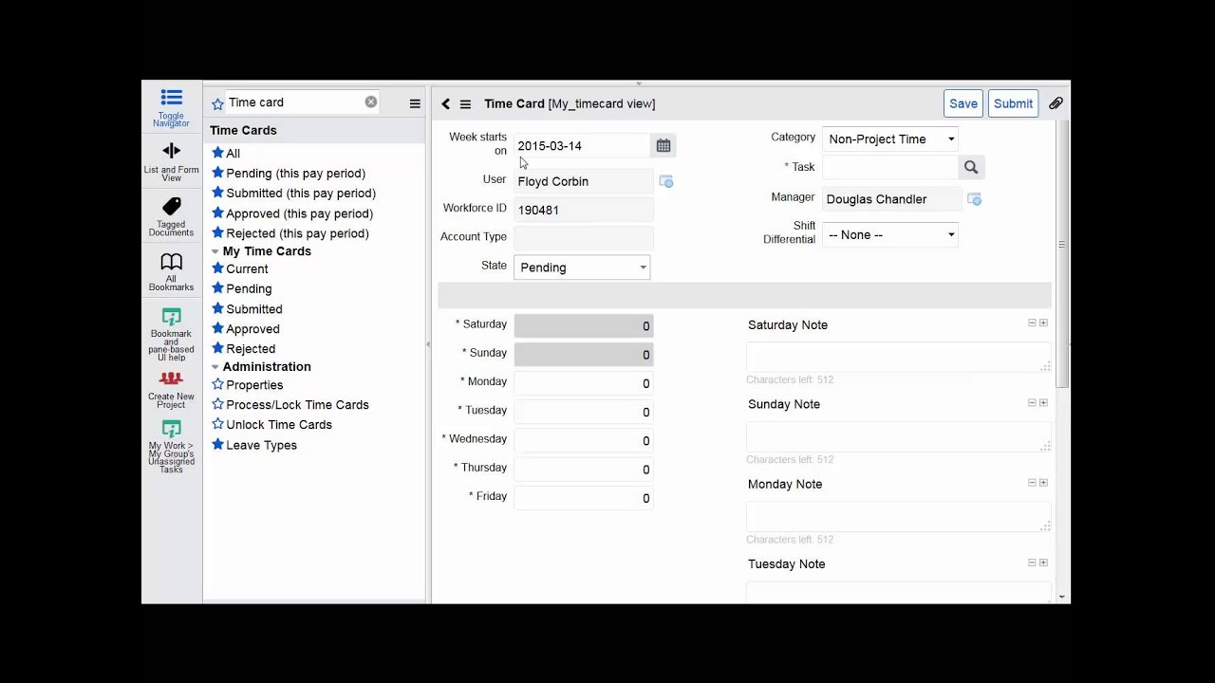1215x683 pixels.
Task: Open My Group's Unassigned Tasks bookmark
Action: (x=171, y=446)
